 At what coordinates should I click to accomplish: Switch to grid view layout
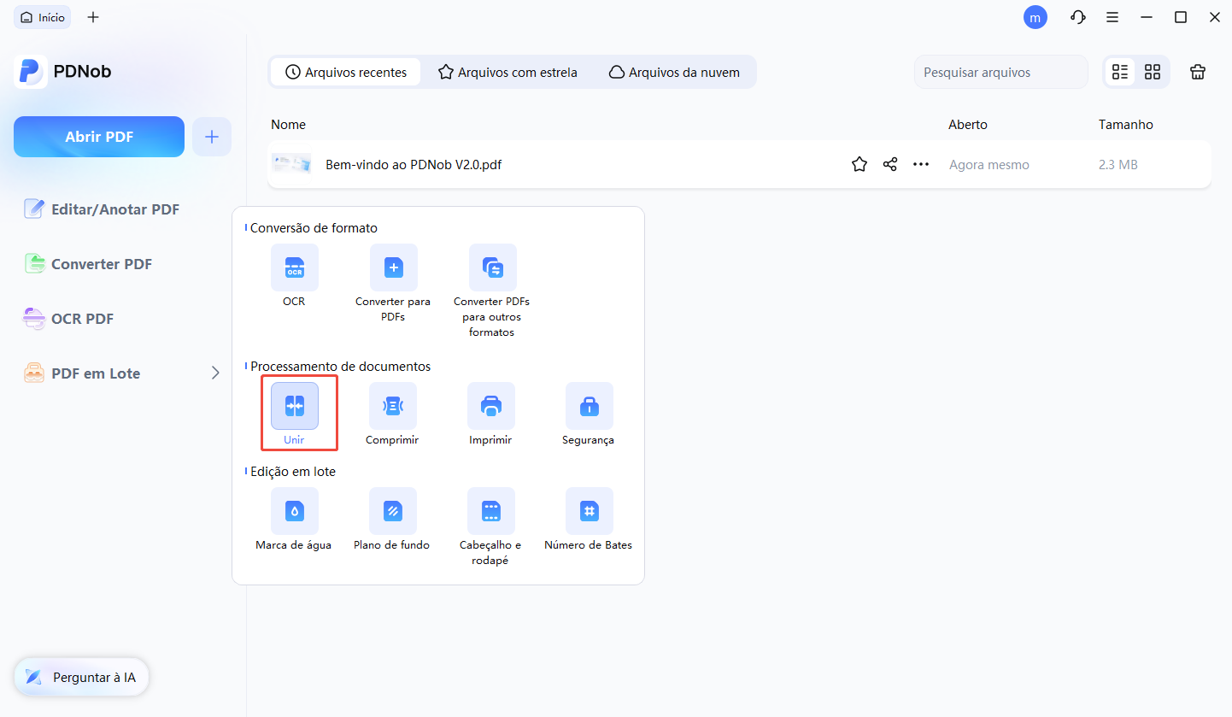(1153, 73)
